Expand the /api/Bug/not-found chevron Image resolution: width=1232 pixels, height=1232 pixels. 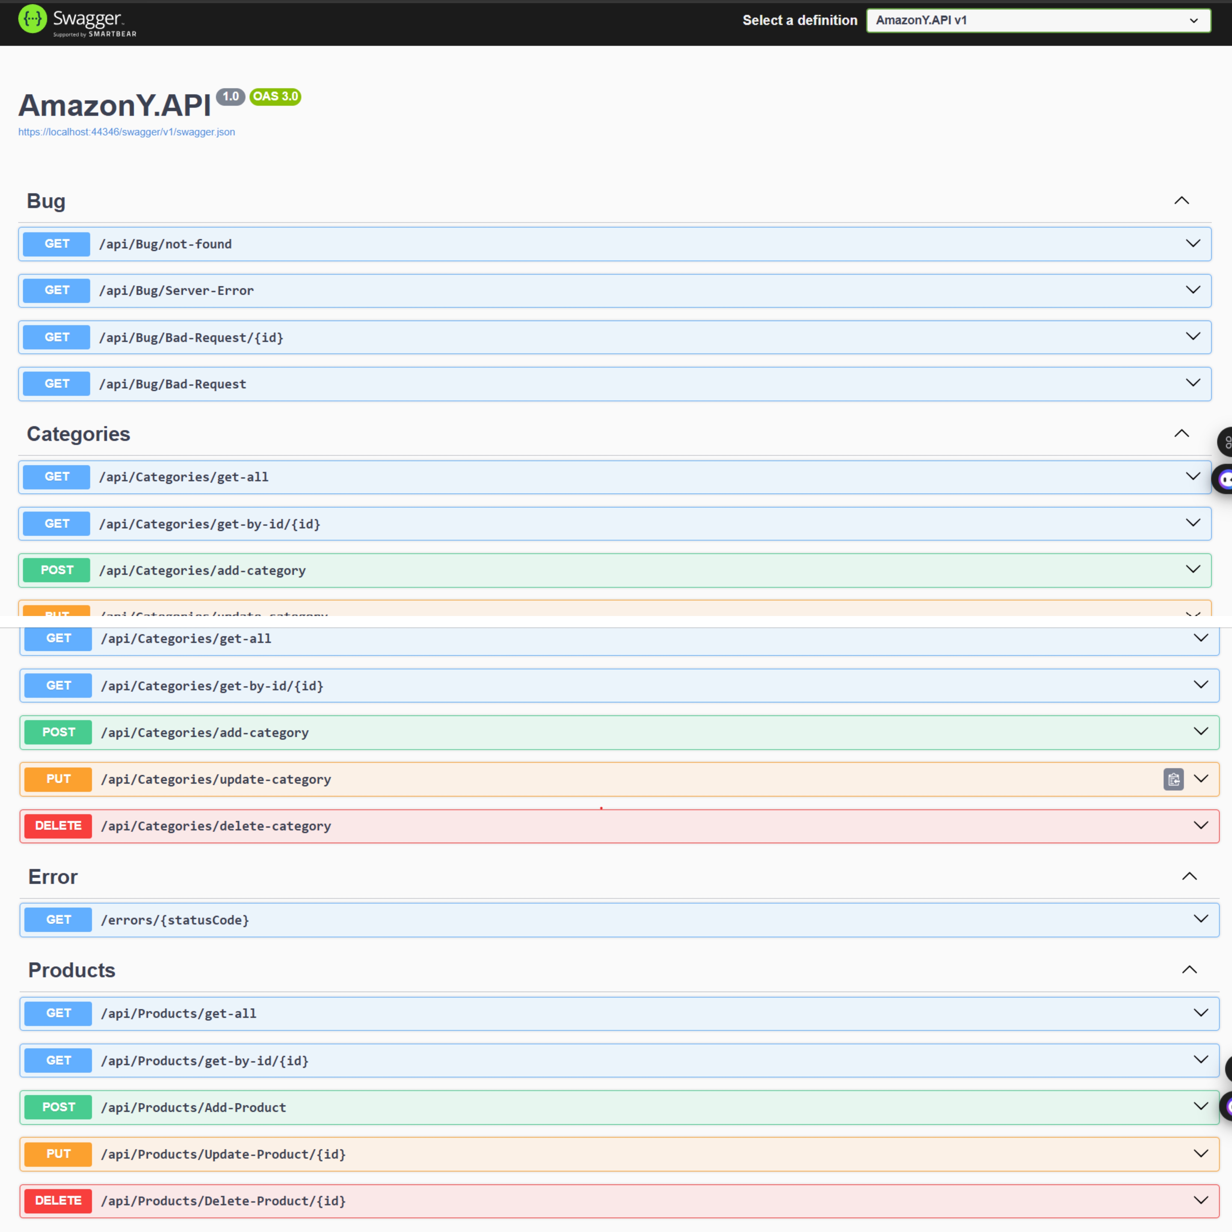(1193, 243)
